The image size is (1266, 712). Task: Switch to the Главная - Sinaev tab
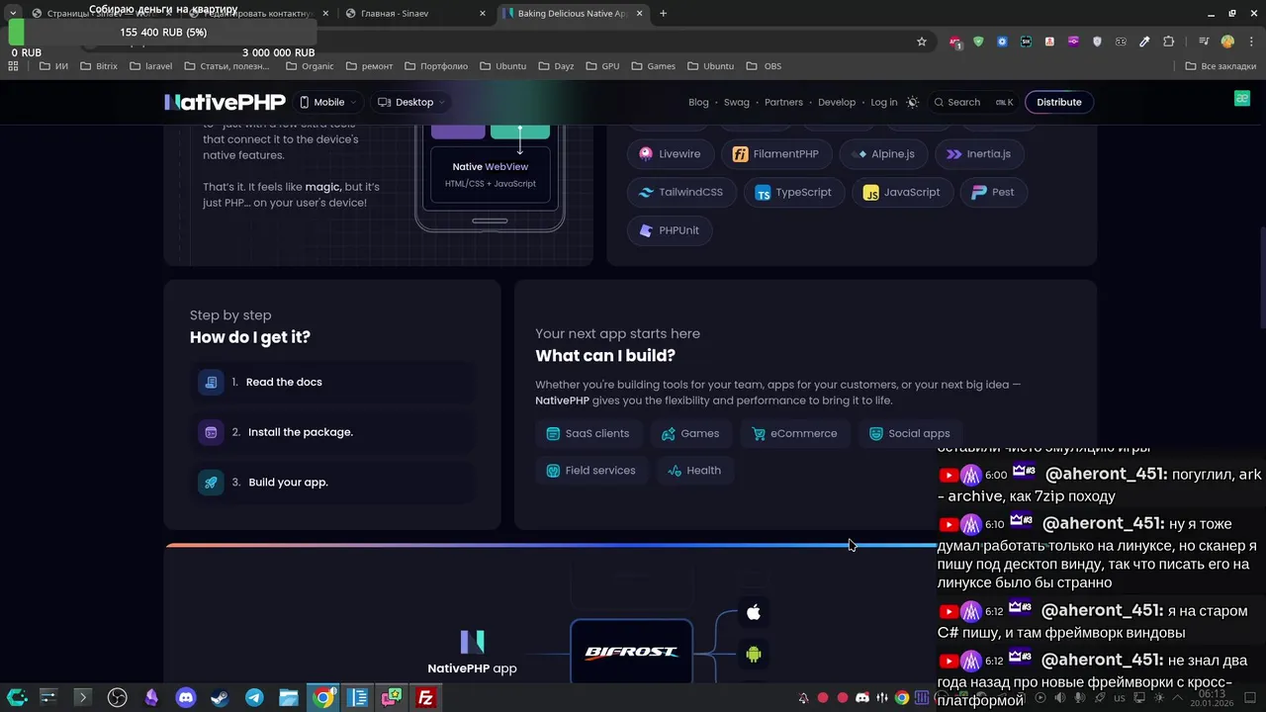414,14
